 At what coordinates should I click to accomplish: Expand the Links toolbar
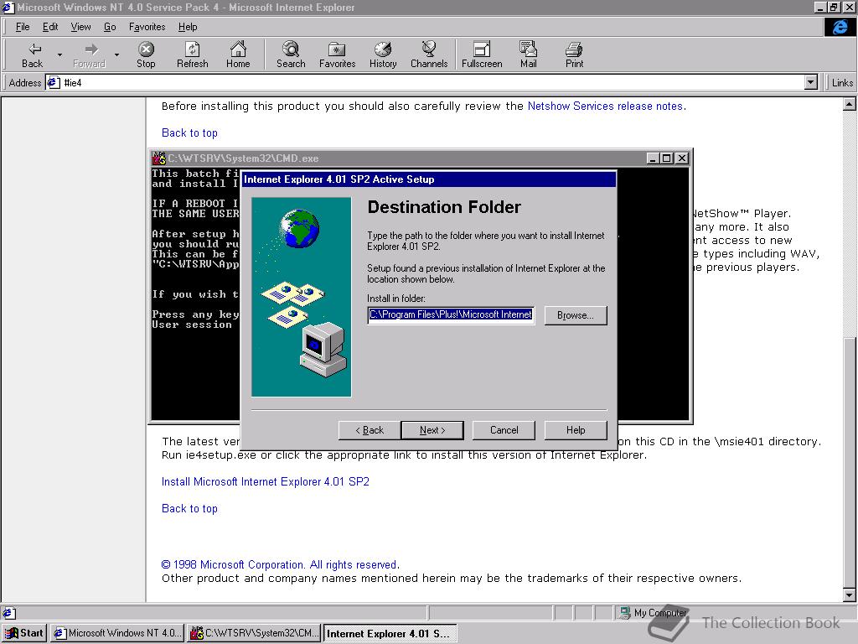coord(841,83)
